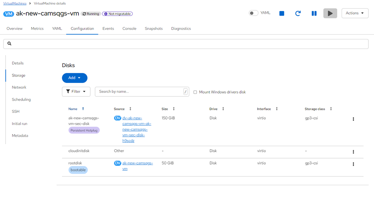Click the bootable label on rootdisk

[78, 170]
